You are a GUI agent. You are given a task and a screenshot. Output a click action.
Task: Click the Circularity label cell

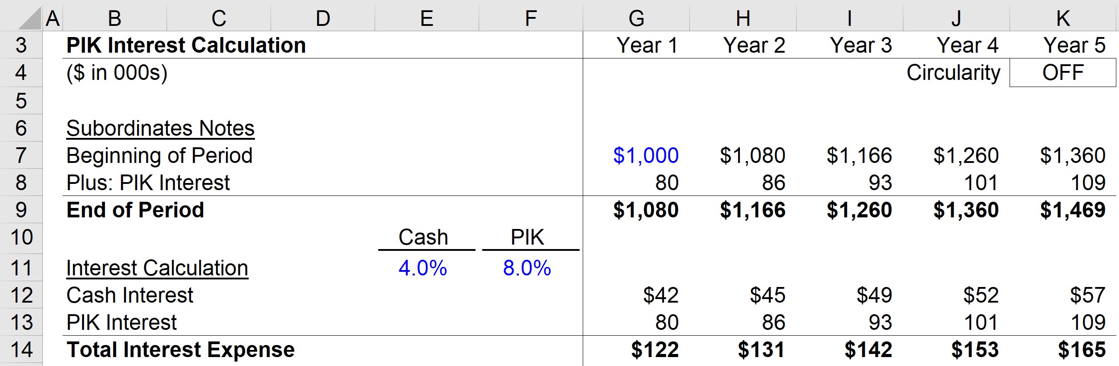(x=953, y=73)
